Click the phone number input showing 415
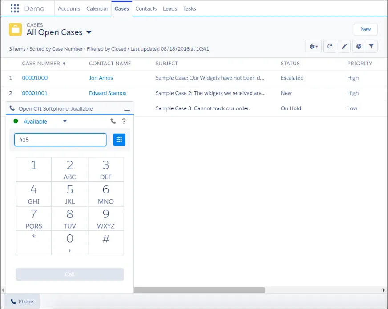This screenshot has height=309, width=388. click(60, 140)
